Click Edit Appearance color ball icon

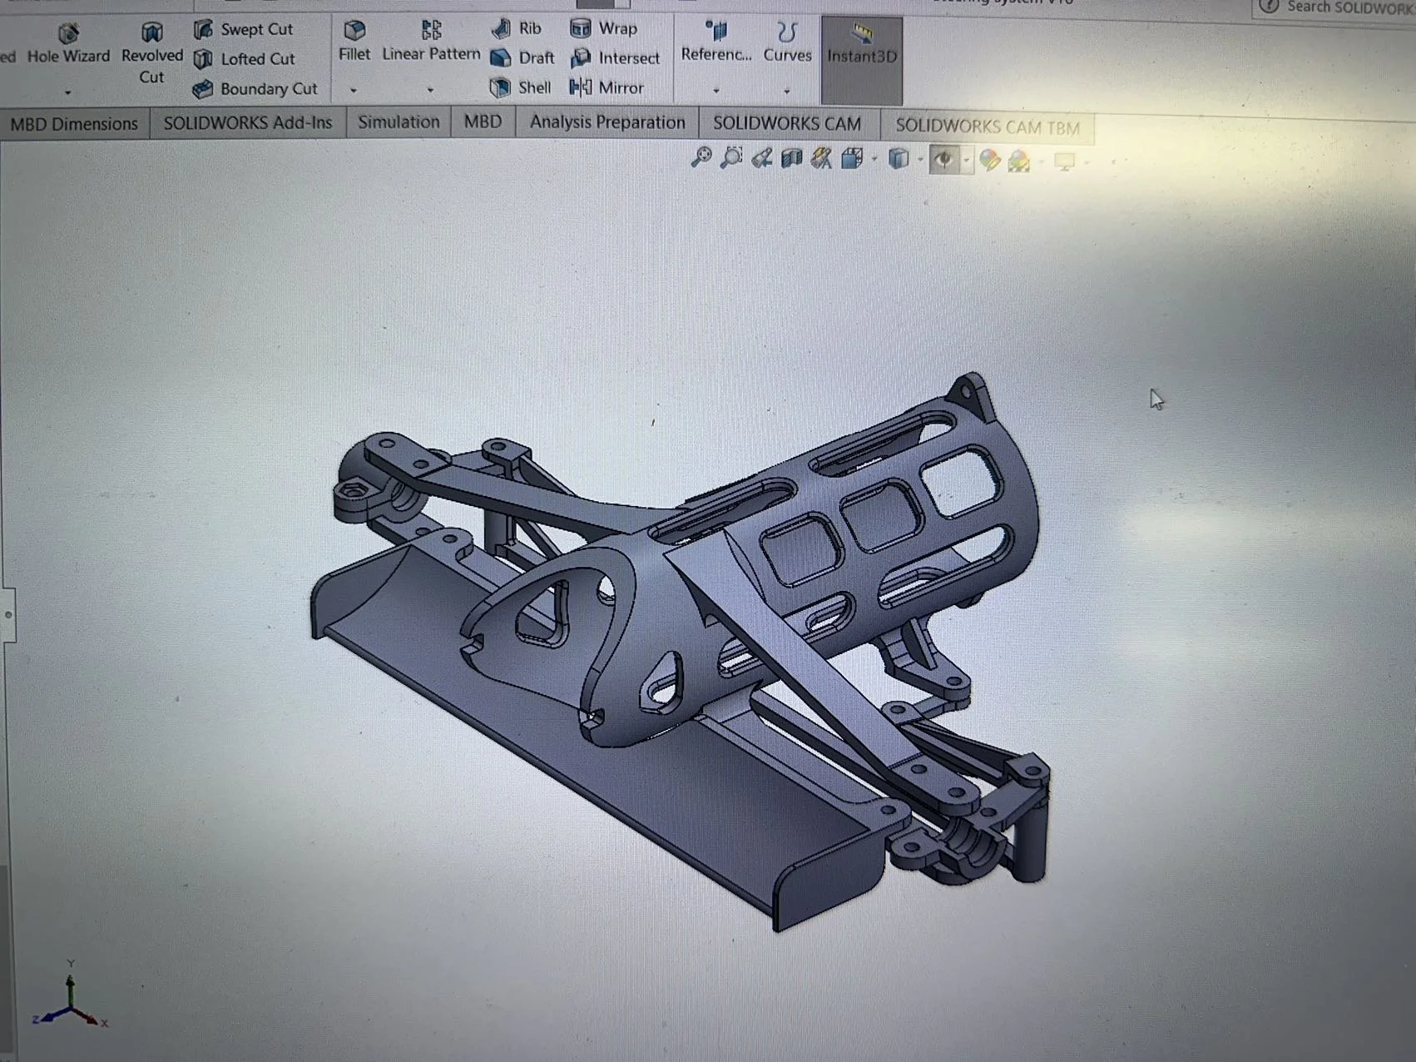pos(989,160)
